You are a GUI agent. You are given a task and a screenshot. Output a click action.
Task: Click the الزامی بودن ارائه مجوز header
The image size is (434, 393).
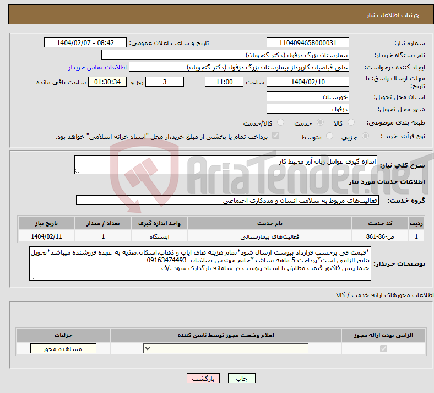pos(383,335)
